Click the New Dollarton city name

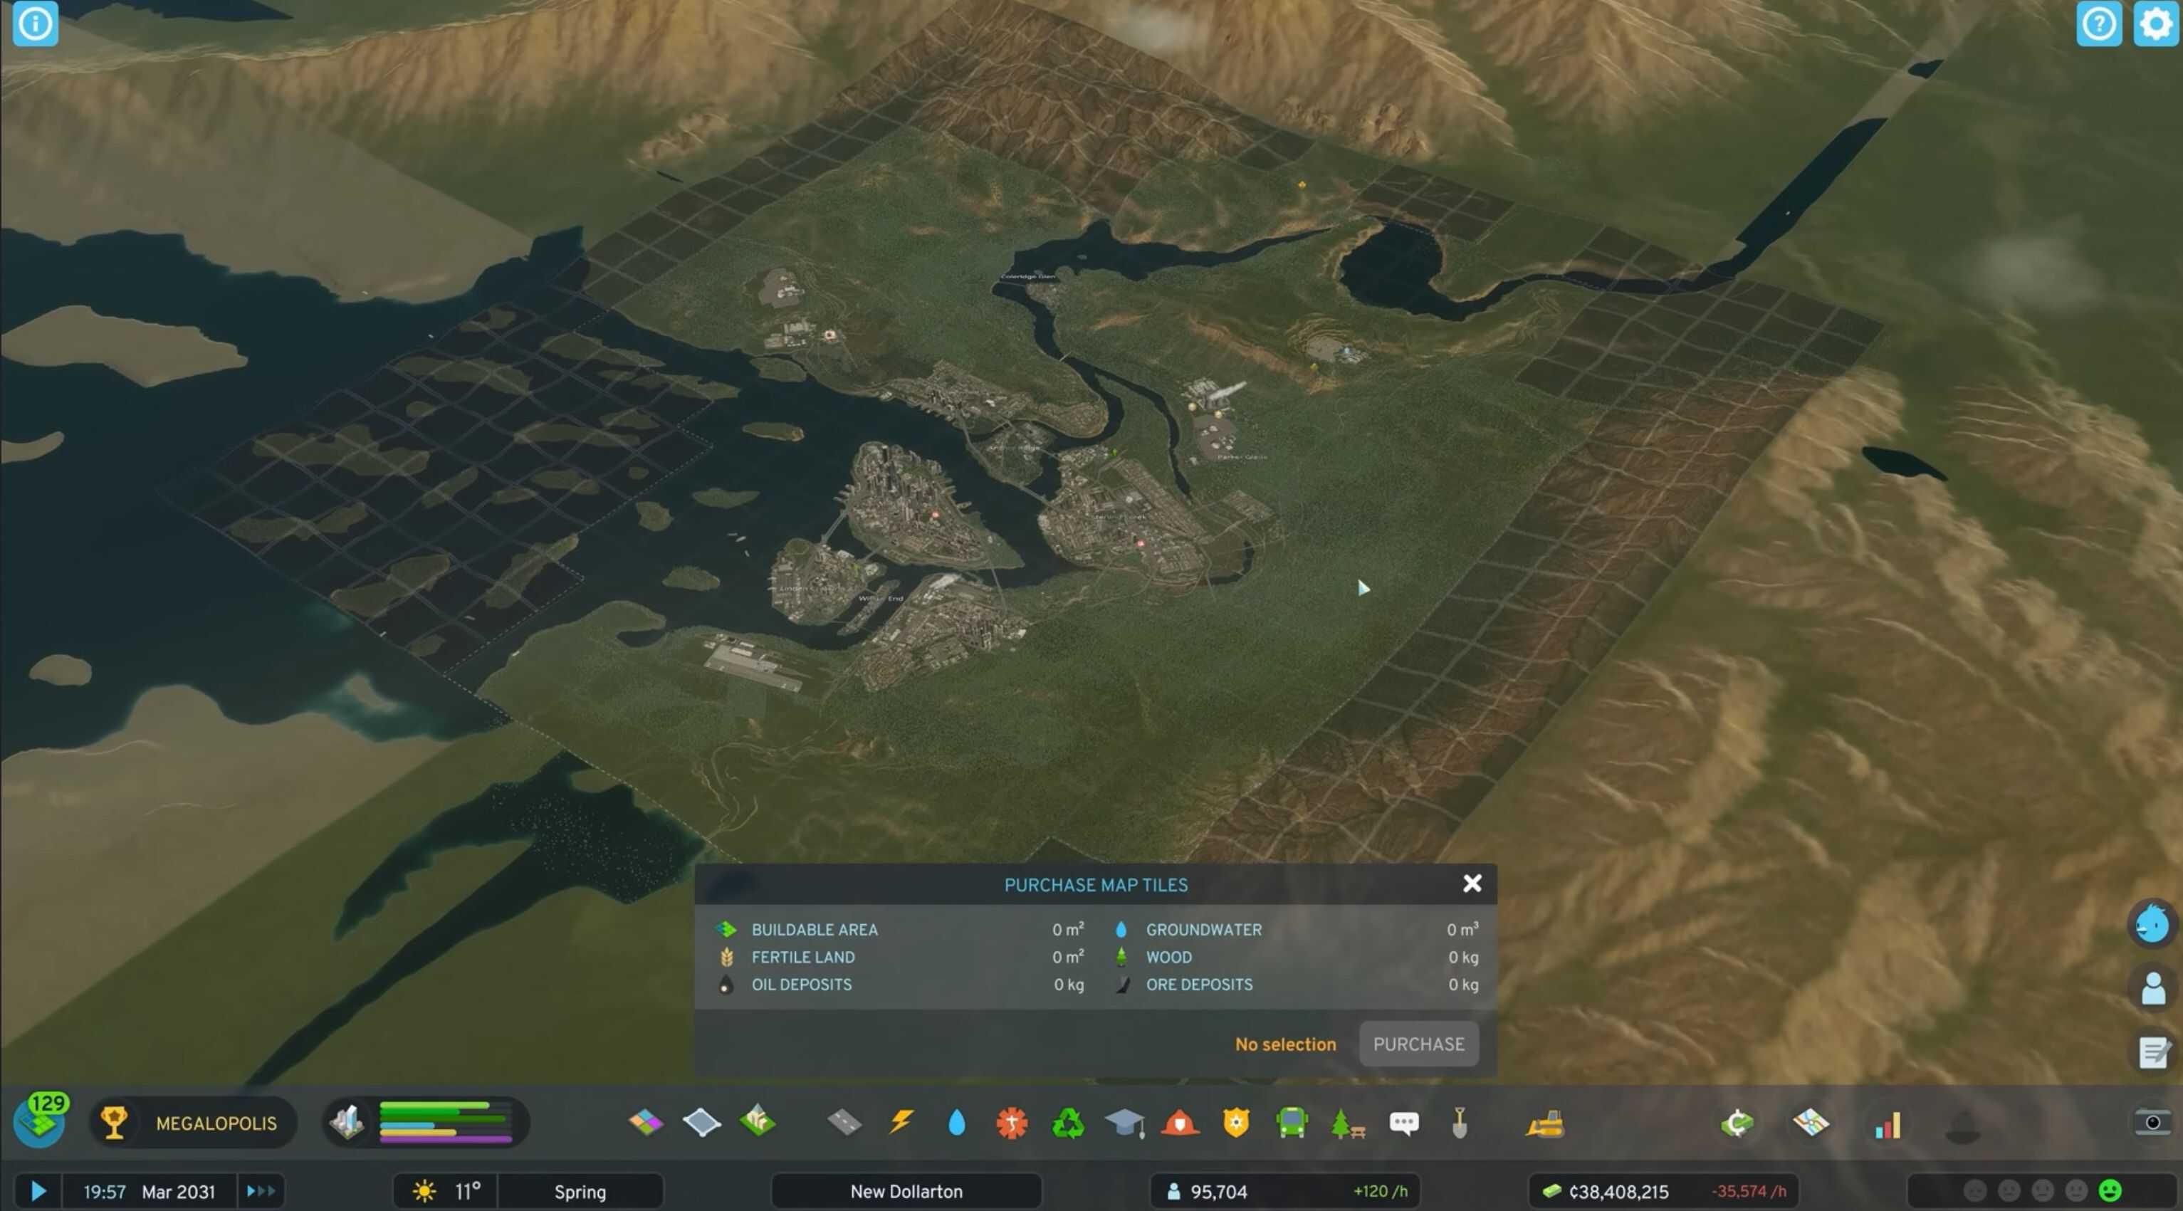(906, 1190)
